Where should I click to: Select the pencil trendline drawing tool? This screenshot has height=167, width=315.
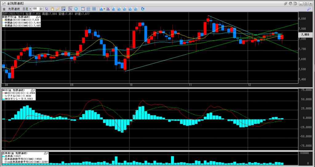(58, 9)
